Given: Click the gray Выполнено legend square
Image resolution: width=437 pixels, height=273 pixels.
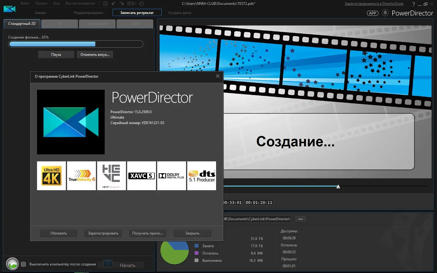Looking at the screenshot, I should click(196, 260).
